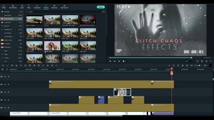Select the Crop tool icon
The height and width of the screenshot is (120, 214).
[x=21, y=66]
